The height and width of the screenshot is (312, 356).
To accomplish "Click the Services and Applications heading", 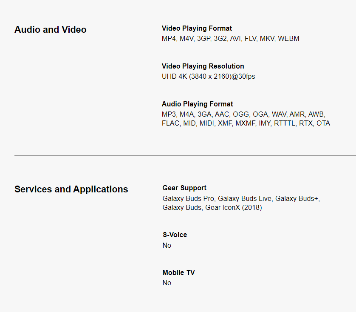I will (x=71, y=189).
